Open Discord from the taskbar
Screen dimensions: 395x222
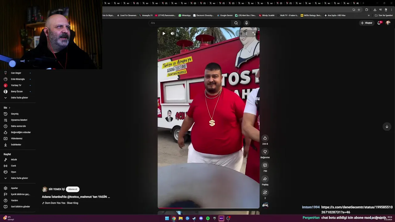click(201, 218)
